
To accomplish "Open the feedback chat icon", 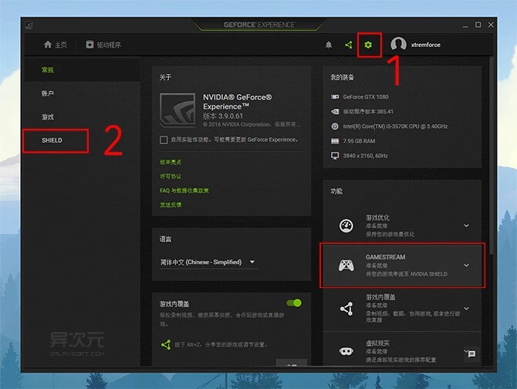I will click(x=471, y=354).
